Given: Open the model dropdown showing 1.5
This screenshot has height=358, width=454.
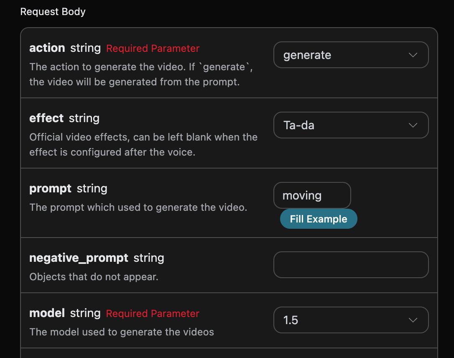Looking at the screenshot, I should tap(343, 320).
